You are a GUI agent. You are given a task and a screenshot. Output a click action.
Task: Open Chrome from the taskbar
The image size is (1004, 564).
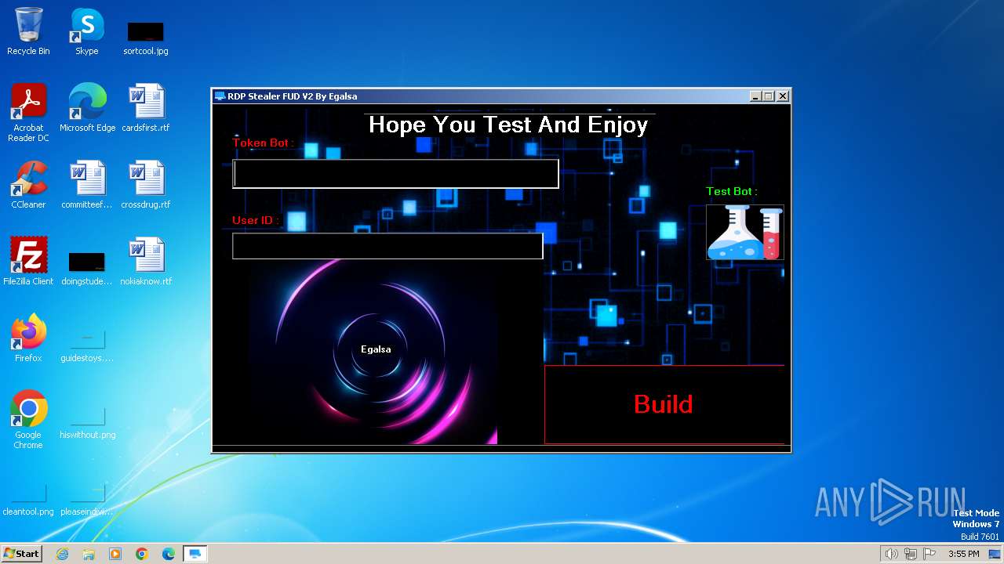click(142, 554)
